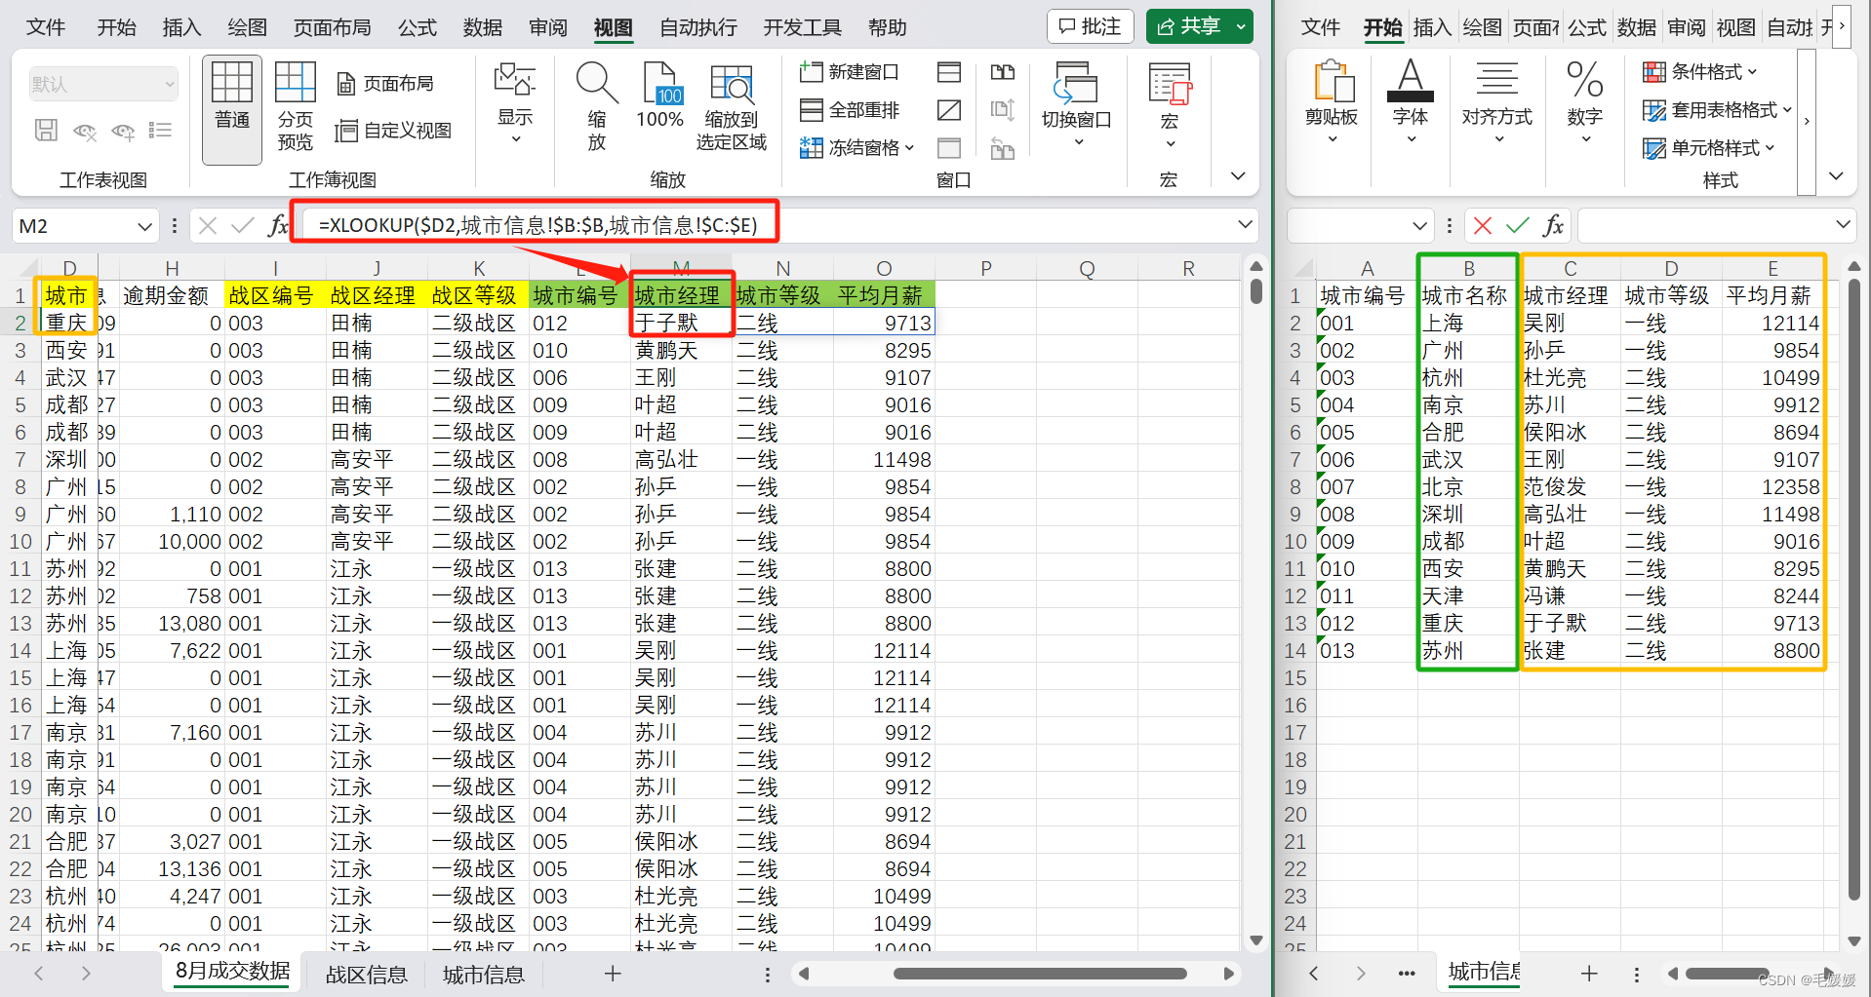Open the default (默认) sheet view dropdown
1871x997 pixels.
click(x=102, y=84)
